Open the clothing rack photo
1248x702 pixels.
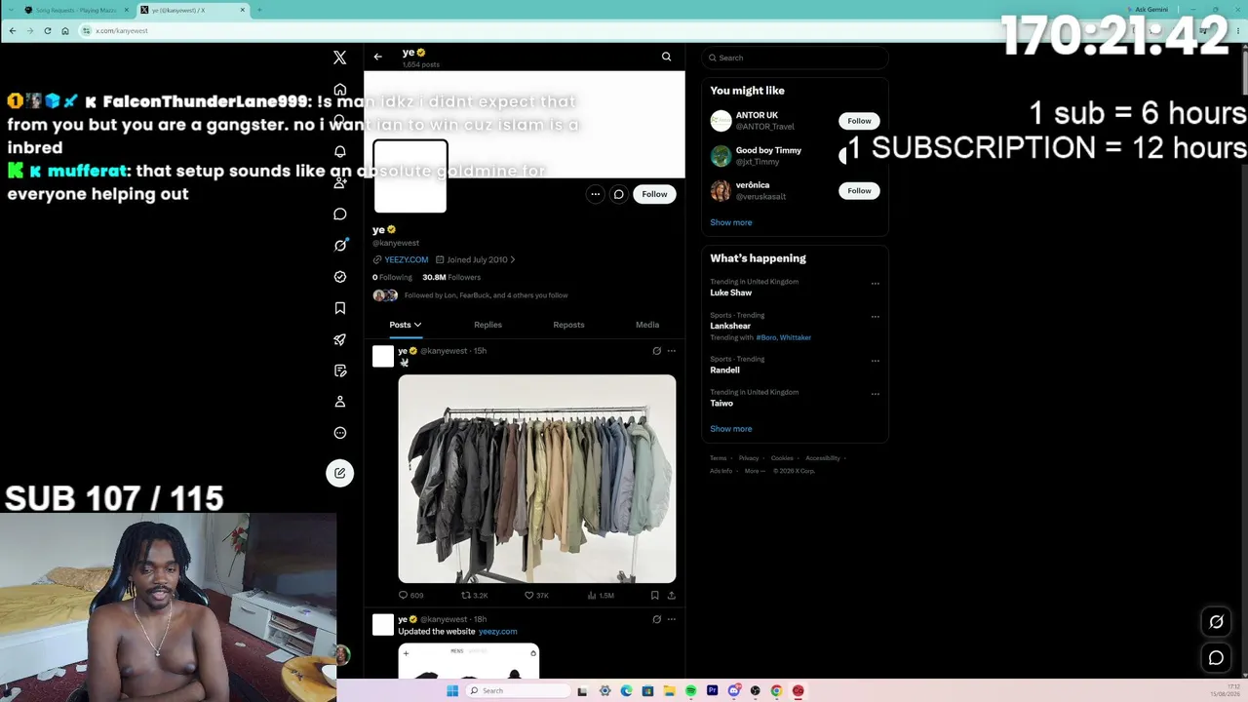[x=536, y=479]
